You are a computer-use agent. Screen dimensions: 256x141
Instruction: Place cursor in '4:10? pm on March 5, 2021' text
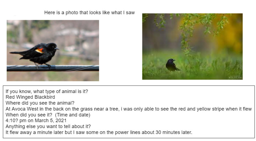coord(36,121)
